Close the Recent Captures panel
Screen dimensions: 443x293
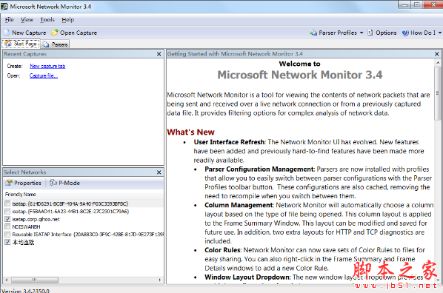click(x=159, y=54)
